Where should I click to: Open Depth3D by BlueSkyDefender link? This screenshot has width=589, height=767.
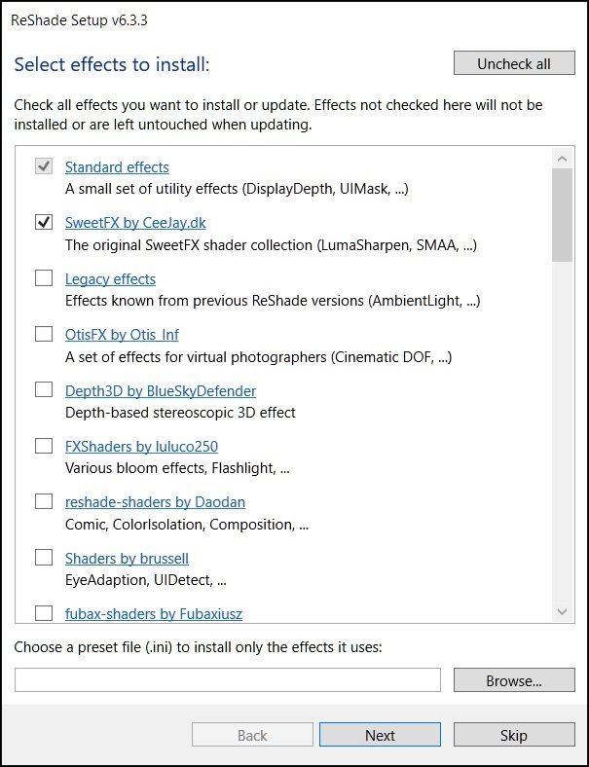point(161,391)
